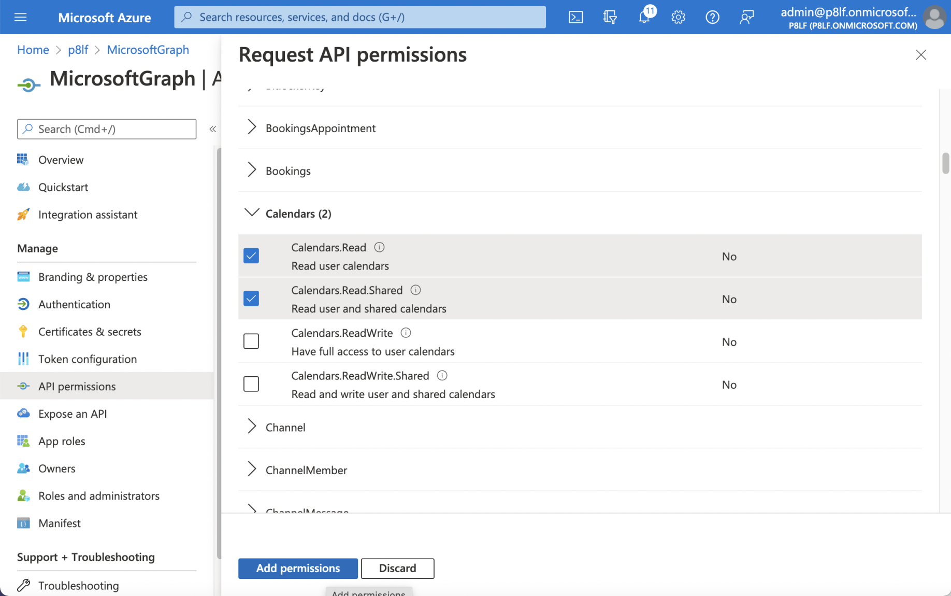Click the Add permissions button
Viewport: 951px width, 596px height.
click(298, 568)
